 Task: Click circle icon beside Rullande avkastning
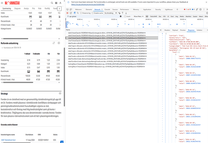pos(59,43)
